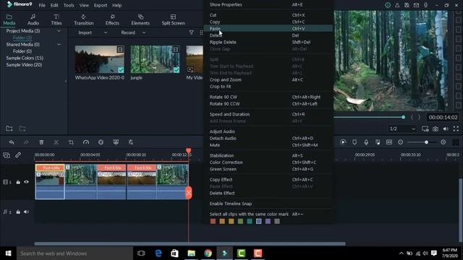Open the Export menu
The image size is (463, 260).
(101, 5)
